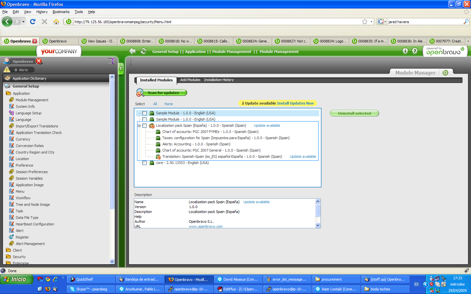This screenshot has width=471, height=294.
Task: Open the Firefox Tools menu
Action: click(78, 12)
